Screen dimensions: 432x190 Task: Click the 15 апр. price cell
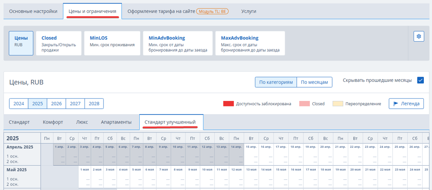tap(251, 154)
